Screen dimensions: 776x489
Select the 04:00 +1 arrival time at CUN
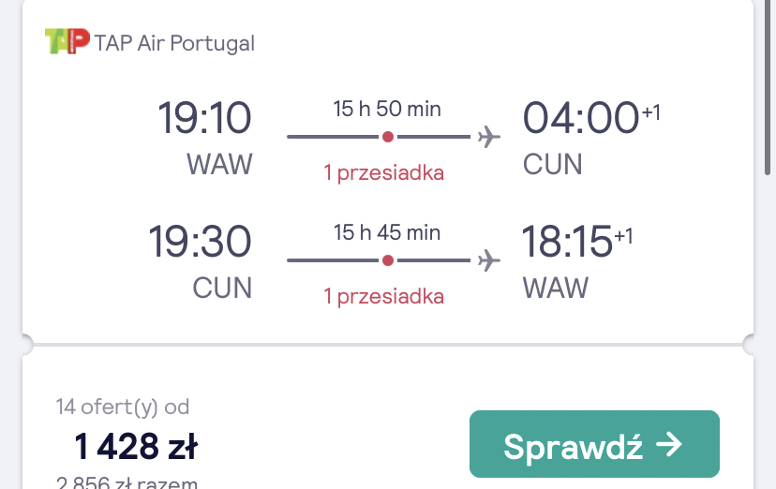591,118
